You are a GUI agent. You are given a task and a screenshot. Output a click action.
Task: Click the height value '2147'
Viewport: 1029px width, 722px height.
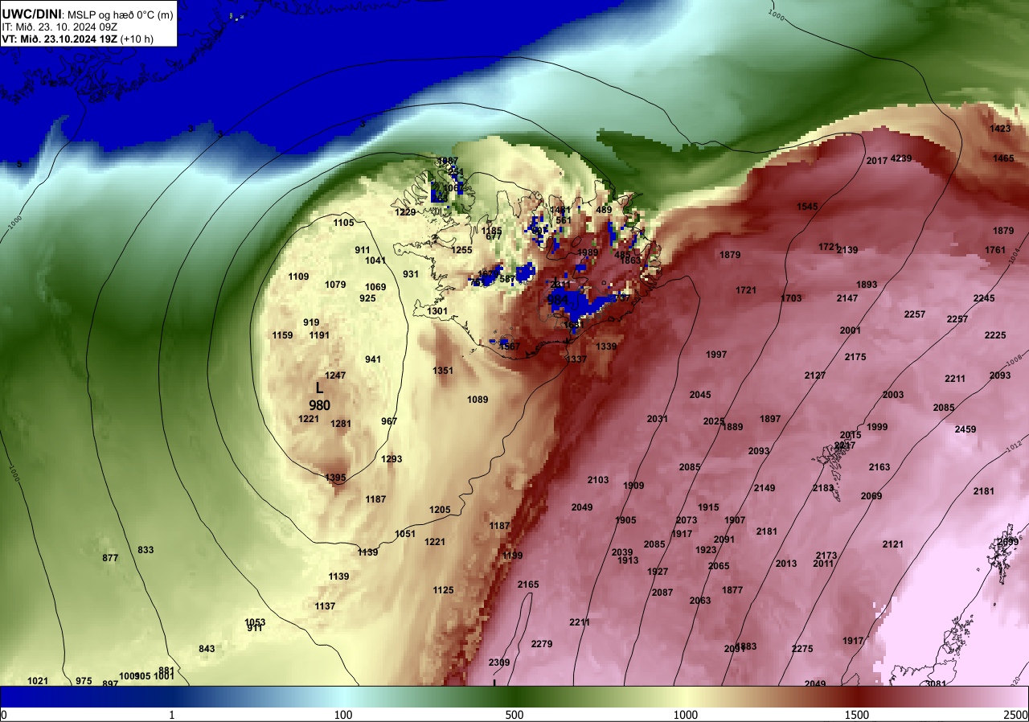click(847, 298)
